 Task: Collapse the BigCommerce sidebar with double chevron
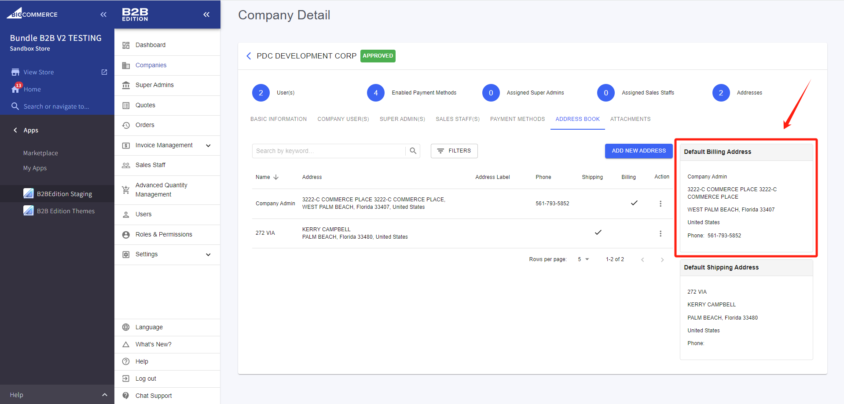point(103,15)
